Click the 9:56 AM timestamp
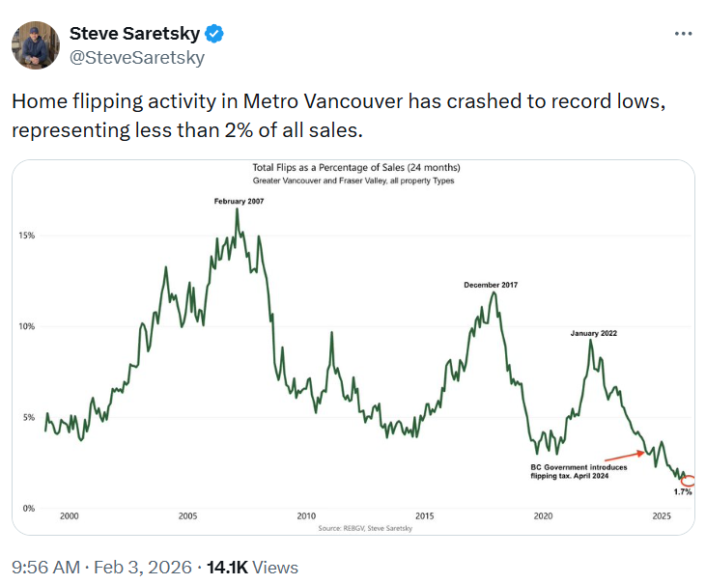Image resolution: width=706 pixels, height=584 pixels. pyautogui.click(x=46, y=568)
